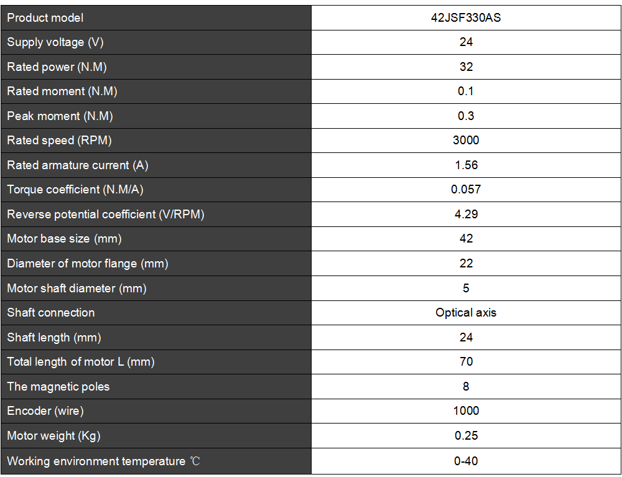Select the Rated armature current (A) label
The height and width of the screenshot is (477, 622).
coord(77,165)
